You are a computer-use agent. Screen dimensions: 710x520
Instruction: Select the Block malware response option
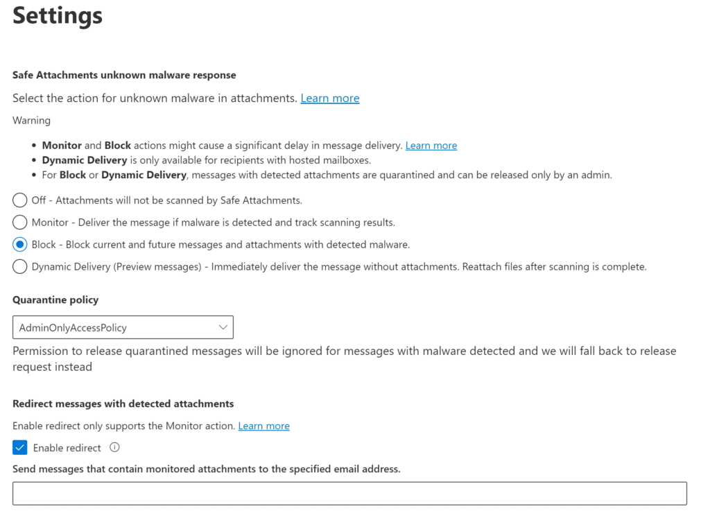tap(19, 244)
